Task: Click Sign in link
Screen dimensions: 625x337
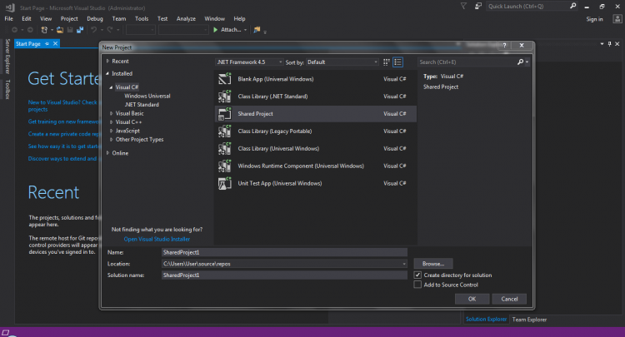Action: (594, 19)
